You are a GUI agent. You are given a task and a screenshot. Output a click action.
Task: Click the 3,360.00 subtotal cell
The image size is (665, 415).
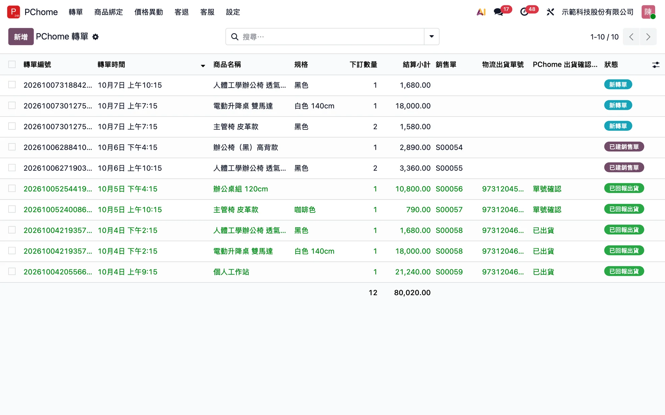tap(415, 168)
